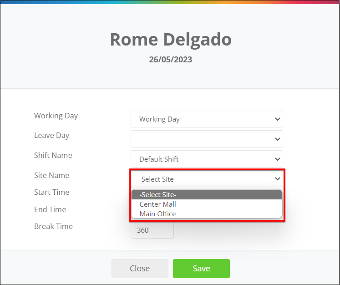Click the Break Time label
Screen dimensions: 340x285
pos(53,226)
